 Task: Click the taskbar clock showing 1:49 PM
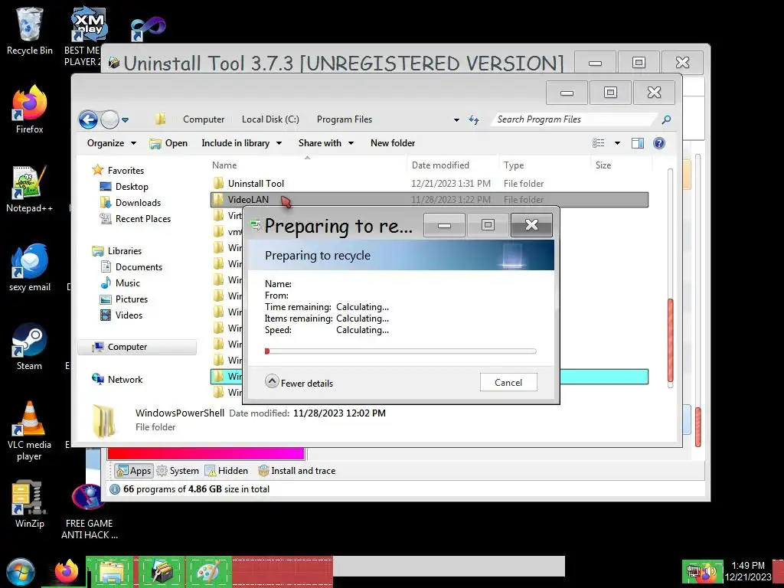tap(748, 571)
